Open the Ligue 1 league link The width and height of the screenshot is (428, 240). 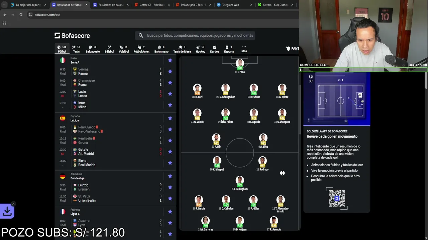tap(75, 214)
